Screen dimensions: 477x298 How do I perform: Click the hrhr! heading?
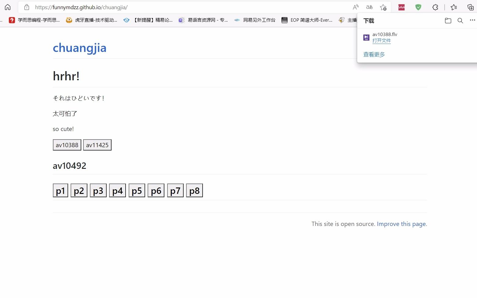(x=66, y=76)
